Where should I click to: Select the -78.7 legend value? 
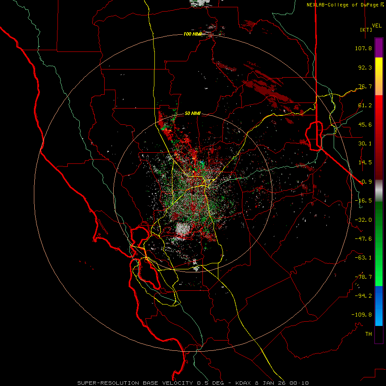coord(363,277)
